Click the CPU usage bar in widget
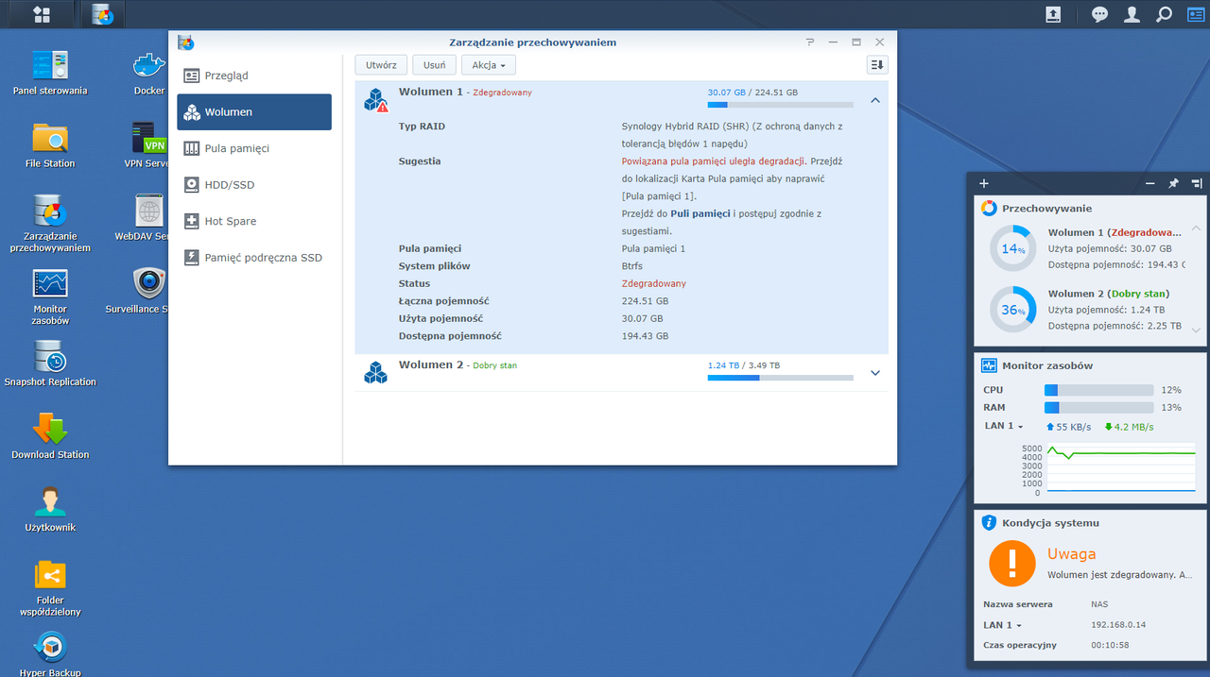 (x=1098, y=390)
